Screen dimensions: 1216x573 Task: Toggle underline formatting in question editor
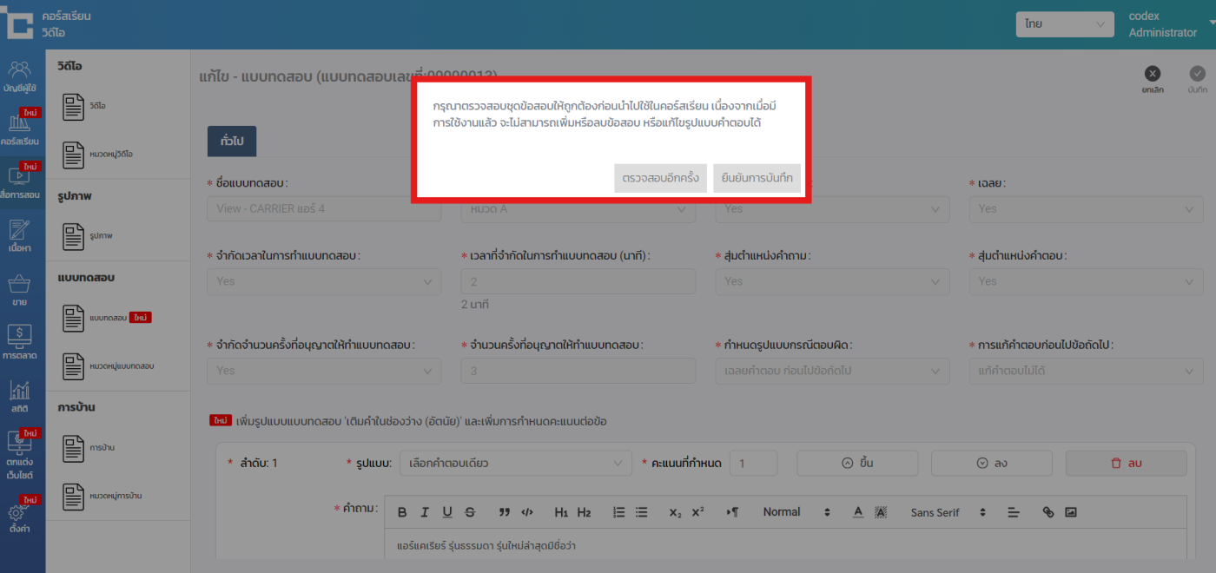447,512
